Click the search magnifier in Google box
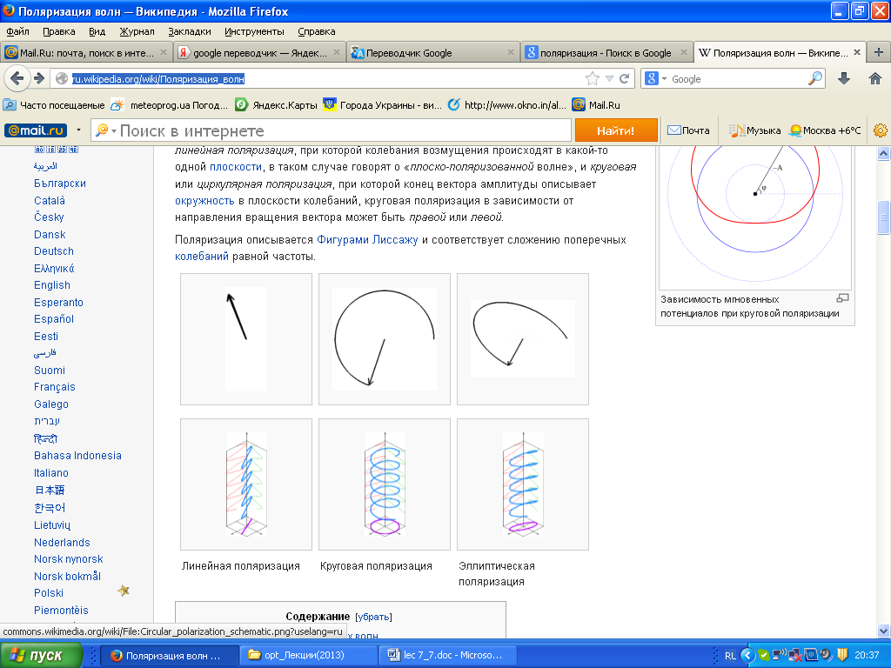 [x=815, y=78]
